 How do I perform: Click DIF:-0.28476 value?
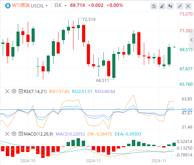click(100, 134)
